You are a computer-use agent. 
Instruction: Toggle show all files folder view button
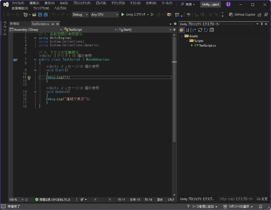point(182,30)
